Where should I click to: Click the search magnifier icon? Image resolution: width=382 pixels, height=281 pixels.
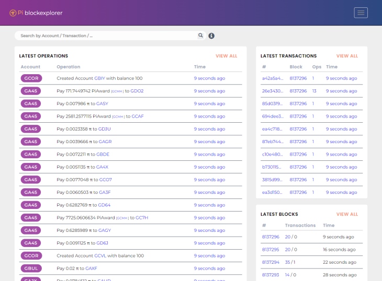[x=200, y=36]
